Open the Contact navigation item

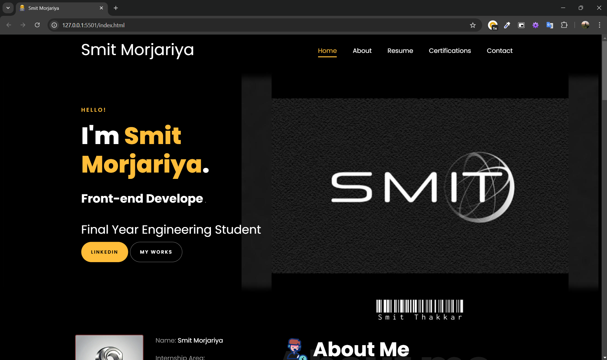(x=499, y=51)
